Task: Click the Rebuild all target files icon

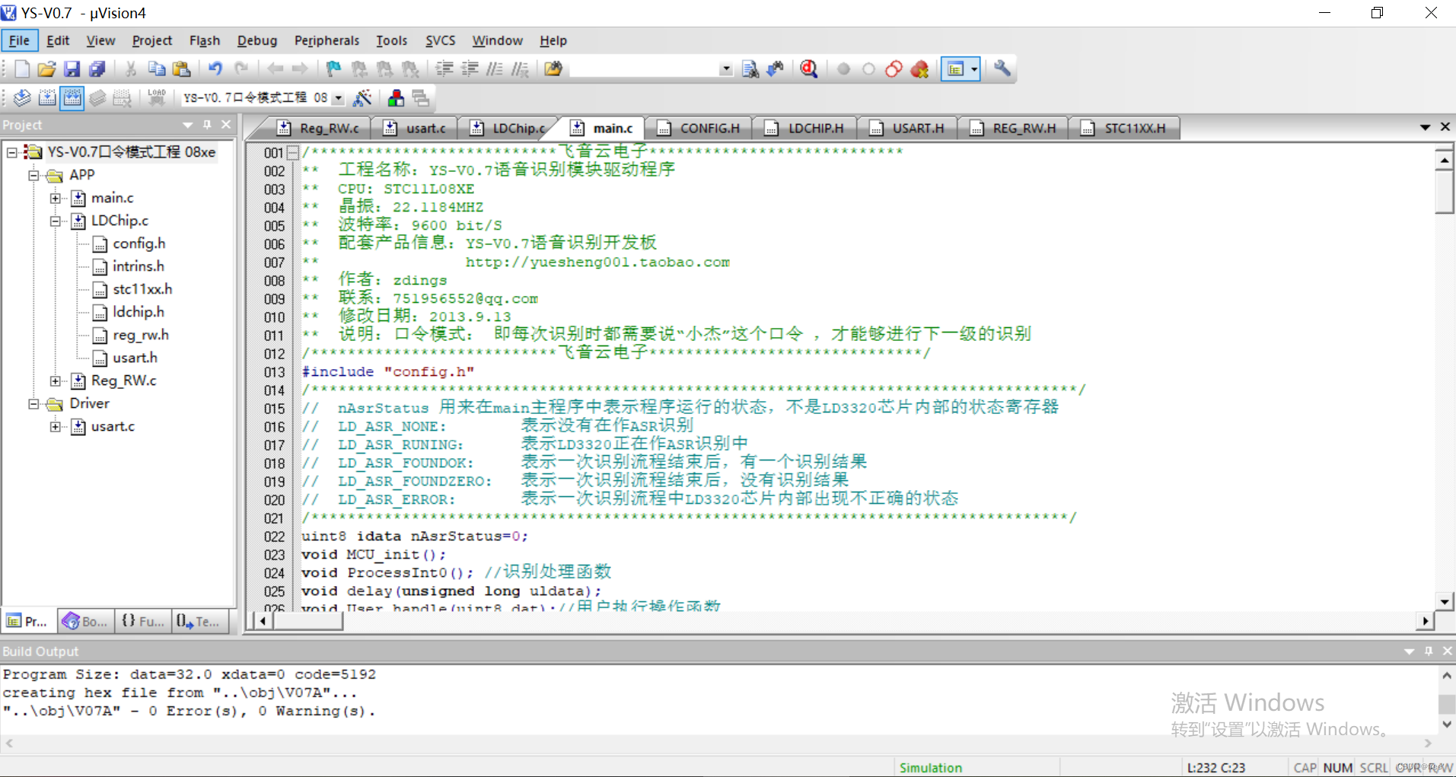Action: [72, 97]
